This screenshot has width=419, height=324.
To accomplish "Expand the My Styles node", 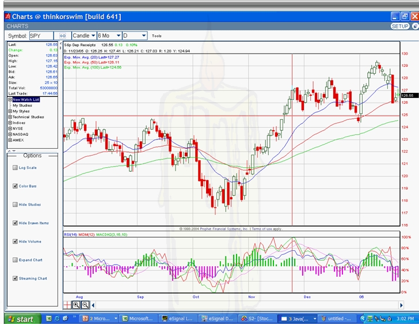I will pyautogui.click(x=10, y=111).
